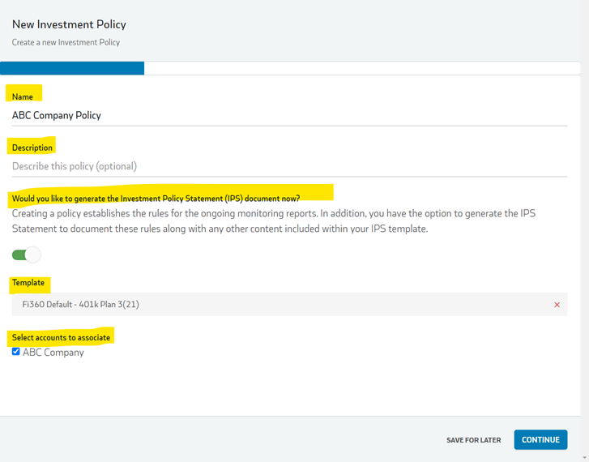Click the highlighted Name label
The width and height of the screenshot is (589, 462).
tap(23, 97)
